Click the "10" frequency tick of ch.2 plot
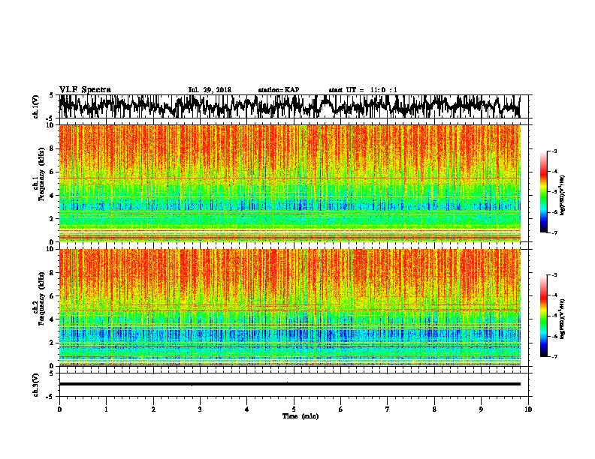The height and width of the screenshot is (459, 595). (x=50, y=249)
